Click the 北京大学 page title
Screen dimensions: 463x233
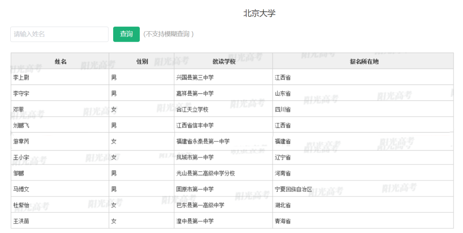259,13
